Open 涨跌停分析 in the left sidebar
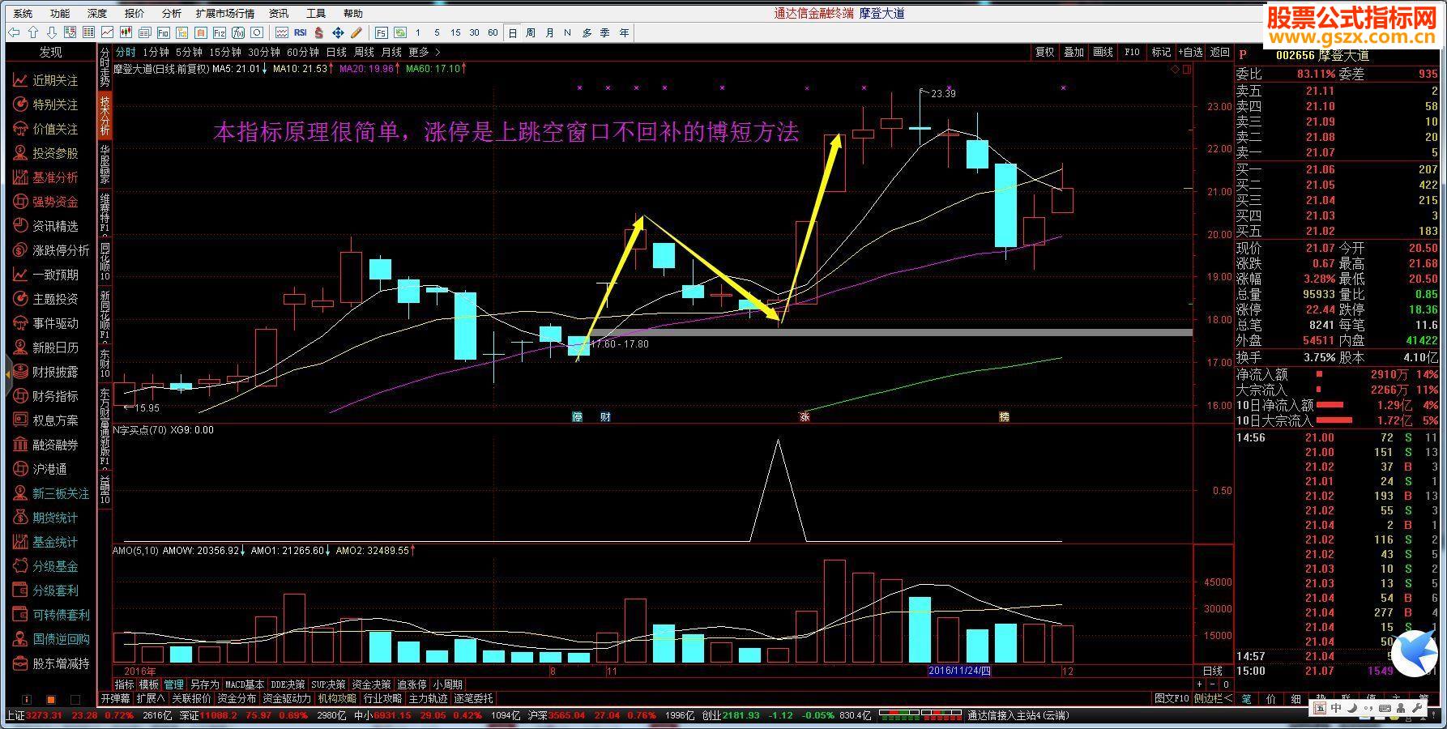This screenshot has width=1447, height=729. point(51,250)
